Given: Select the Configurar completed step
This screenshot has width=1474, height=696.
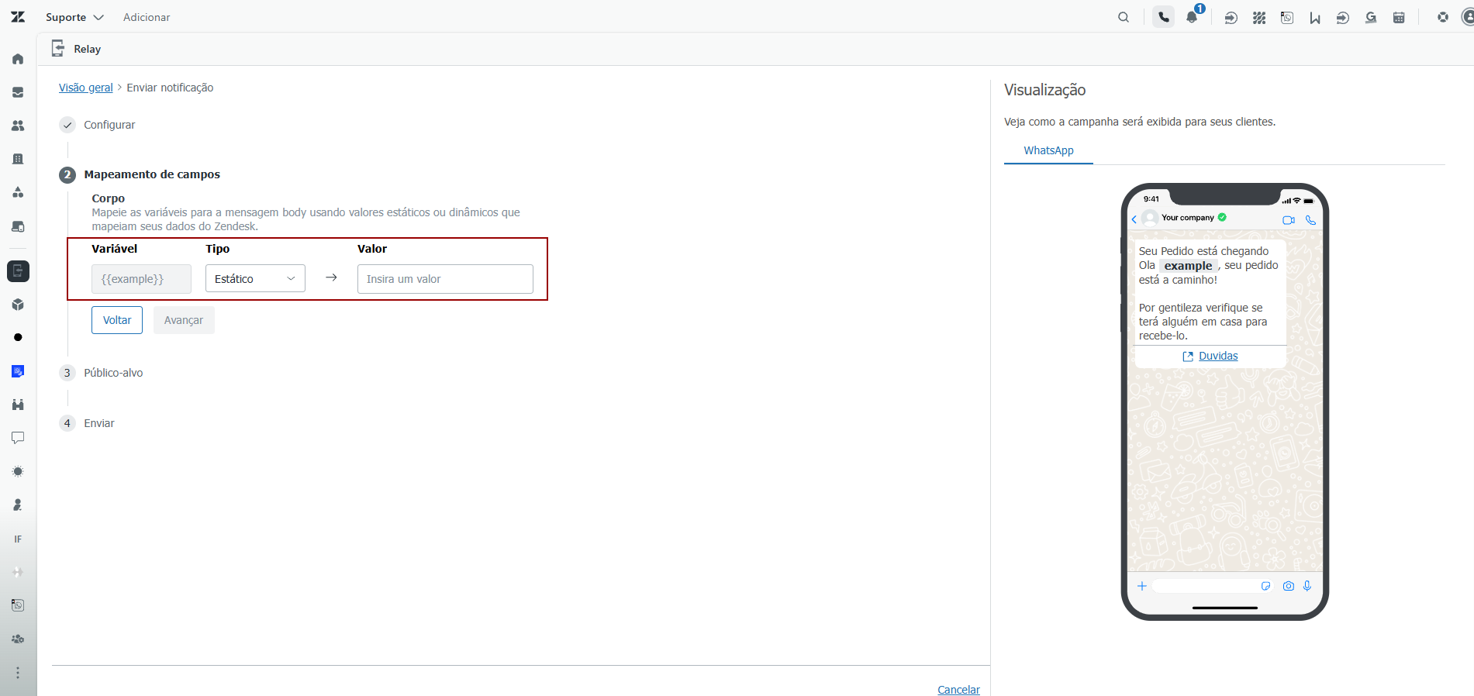Looking at the screenshot, I should point(98,125).
